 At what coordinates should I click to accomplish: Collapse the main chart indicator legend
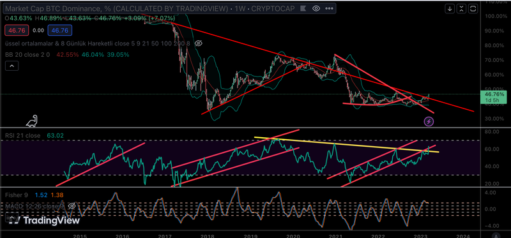click(11, 66)
